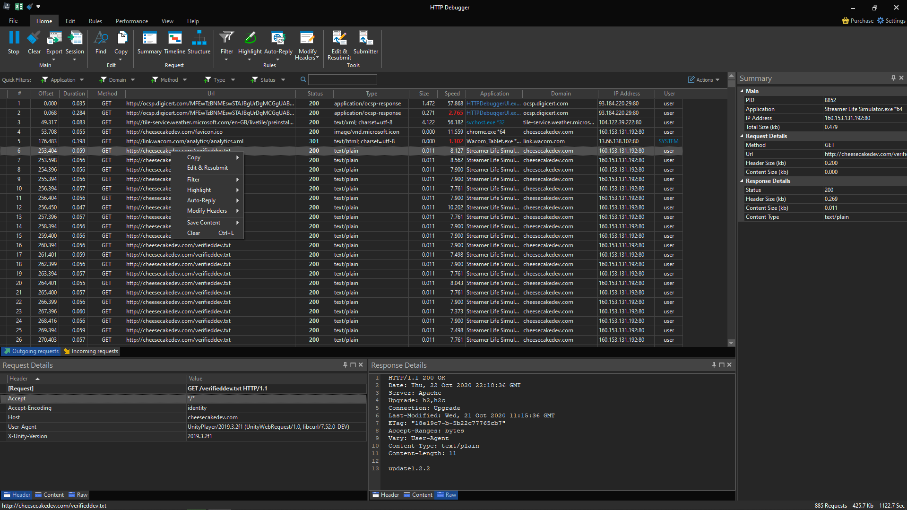Pin the Summary panel
Viewport: 907px width, 510px height.
893,78
